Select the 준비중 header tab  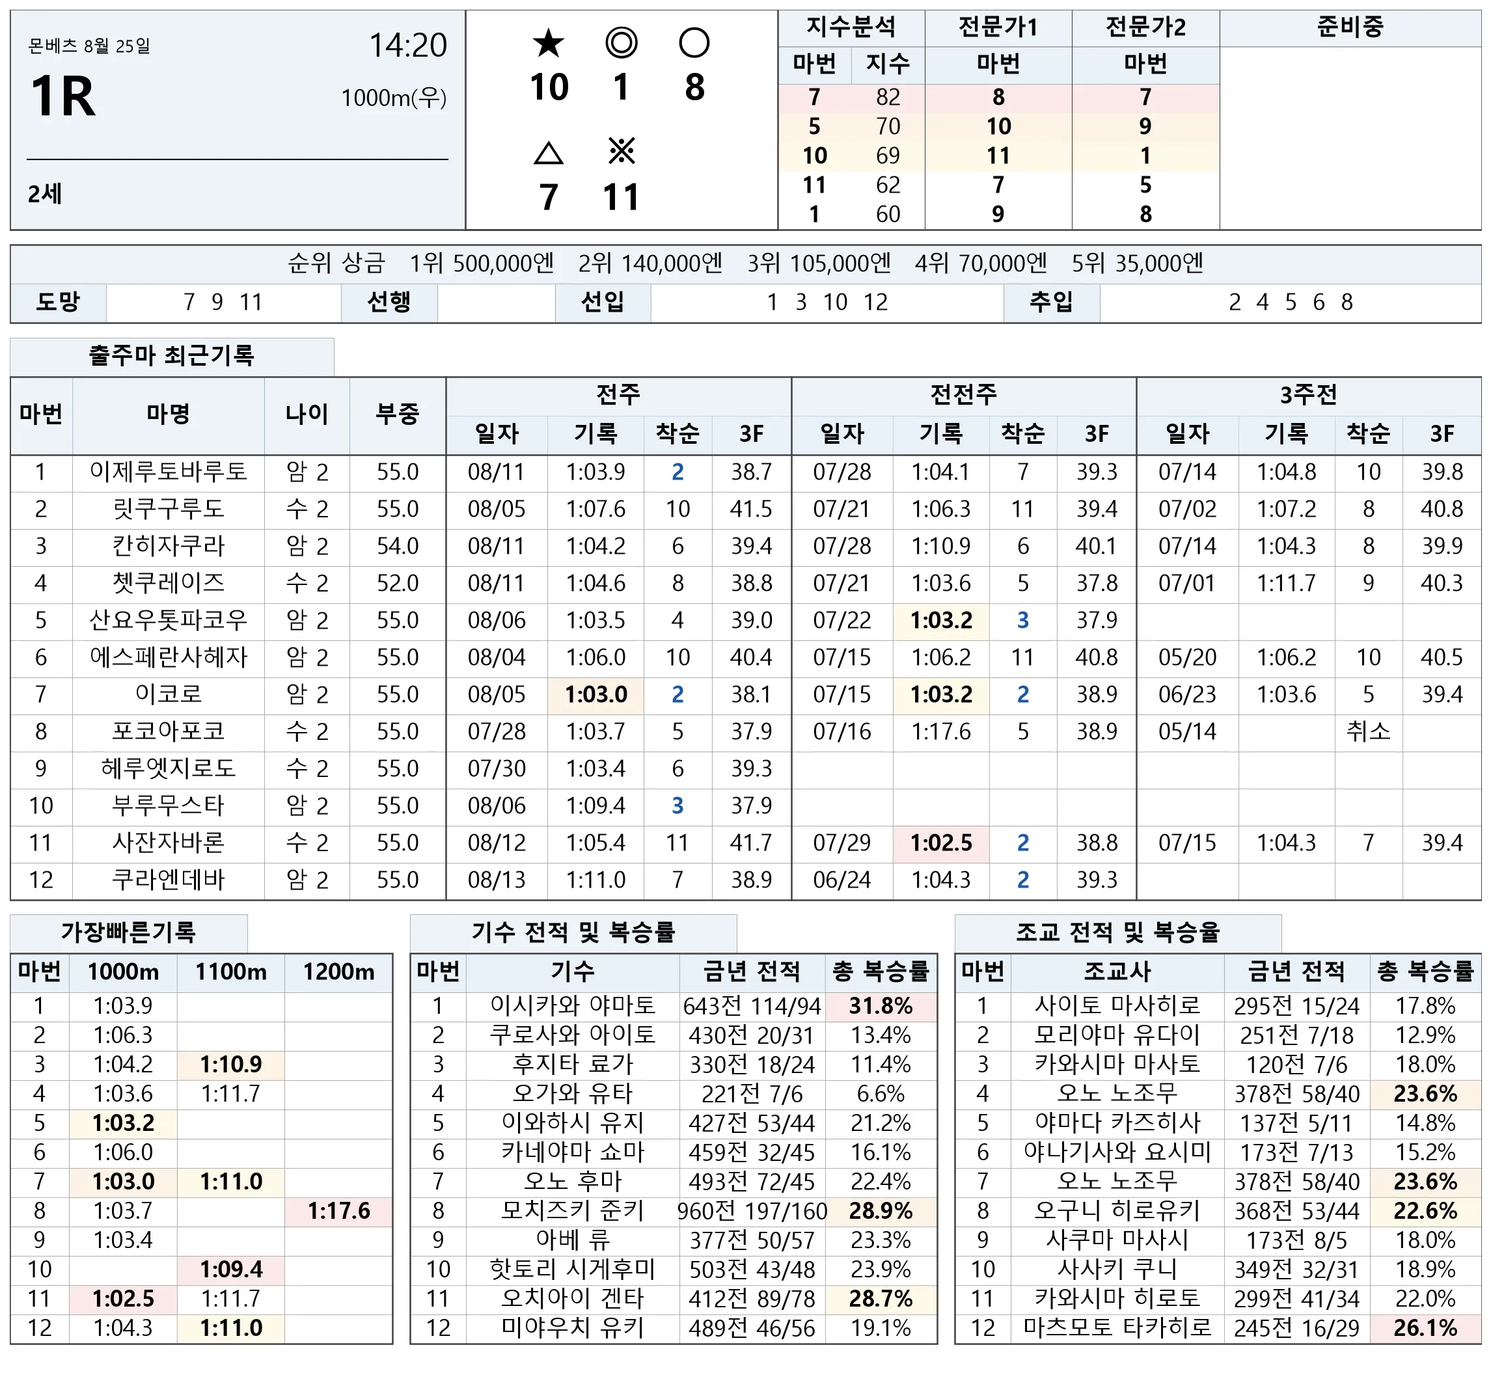[1349, 27]
